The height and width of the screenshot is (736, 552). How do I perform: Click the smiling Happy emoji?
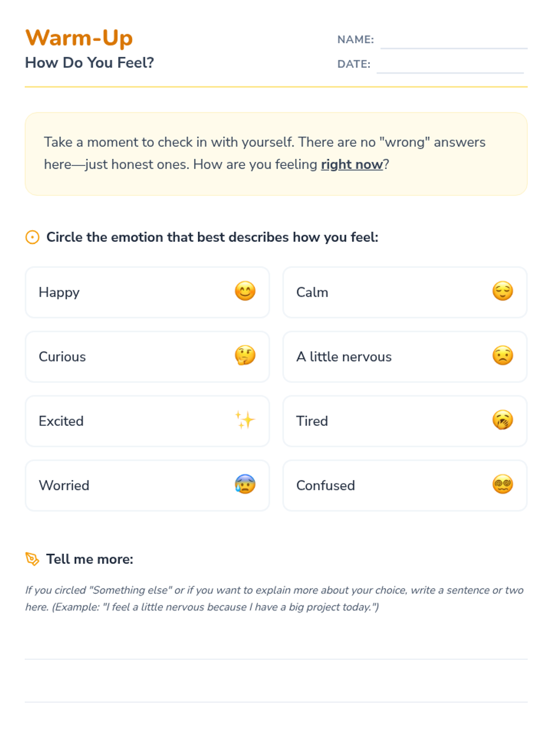(245, 292)
